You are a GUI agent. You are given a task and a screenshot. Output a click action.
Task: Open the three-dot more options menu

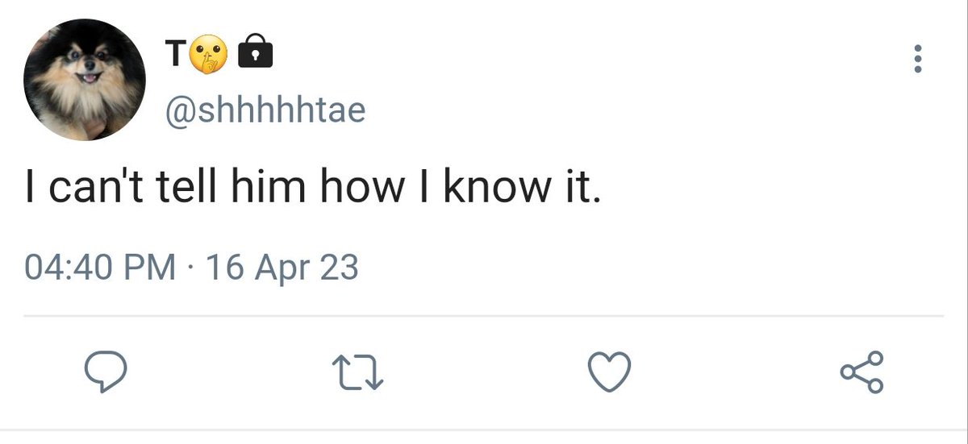(916, 60)
